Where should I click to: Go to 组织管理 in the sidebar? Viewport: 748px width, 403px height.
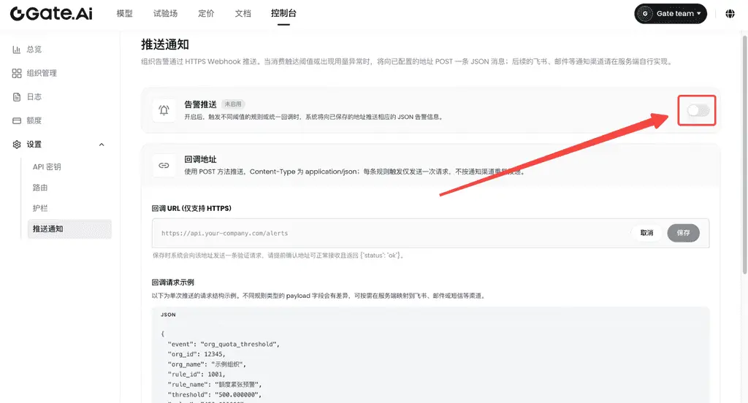point(42,73)
